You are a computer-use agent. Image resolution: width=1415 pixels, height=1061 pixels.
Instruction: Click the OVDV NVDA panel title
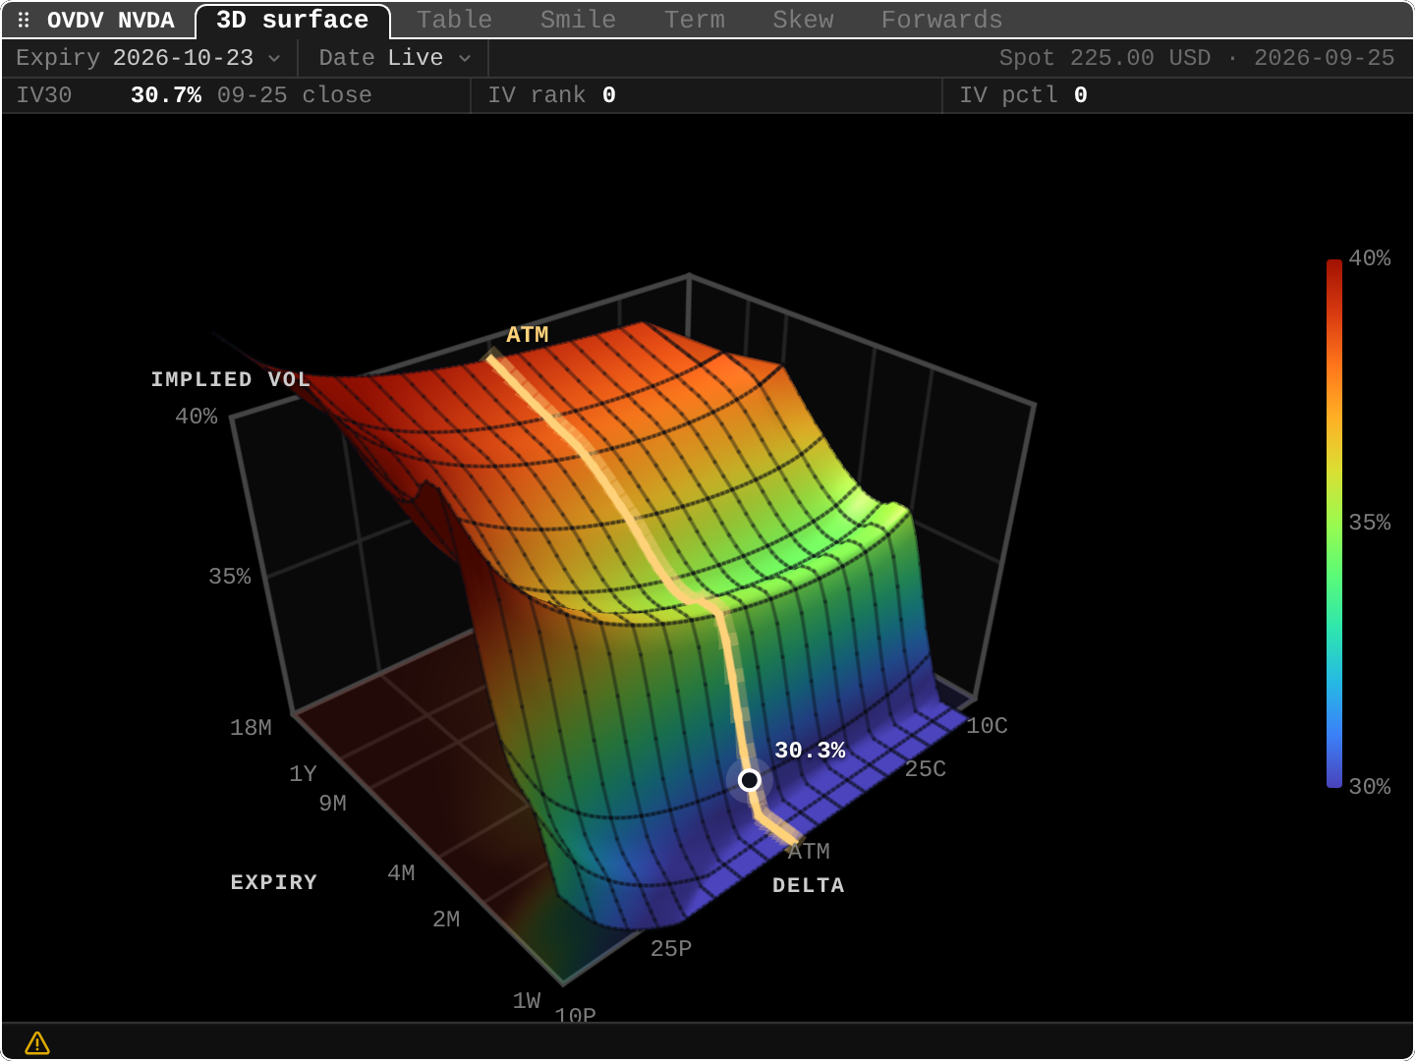coord(111,21)
